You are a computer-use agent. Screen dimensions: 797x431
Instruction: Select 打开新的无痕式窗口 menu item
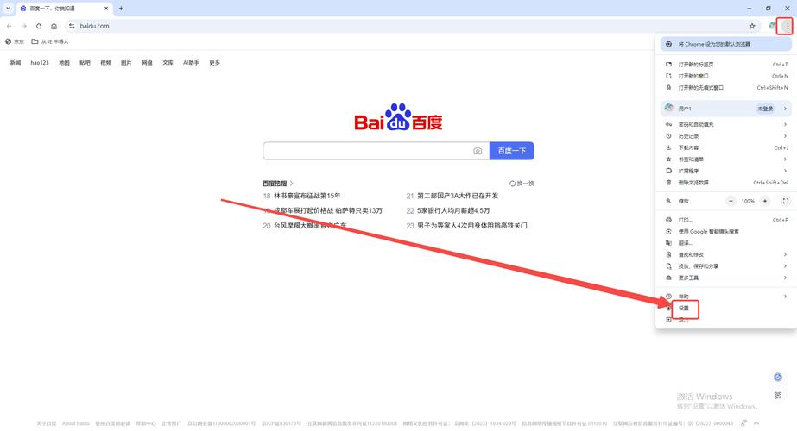(726, 88)
